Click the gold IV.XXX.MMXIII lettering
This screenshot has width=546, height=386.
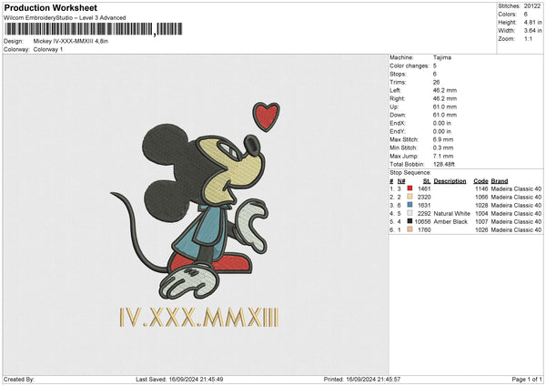click(x=199, y=317)
